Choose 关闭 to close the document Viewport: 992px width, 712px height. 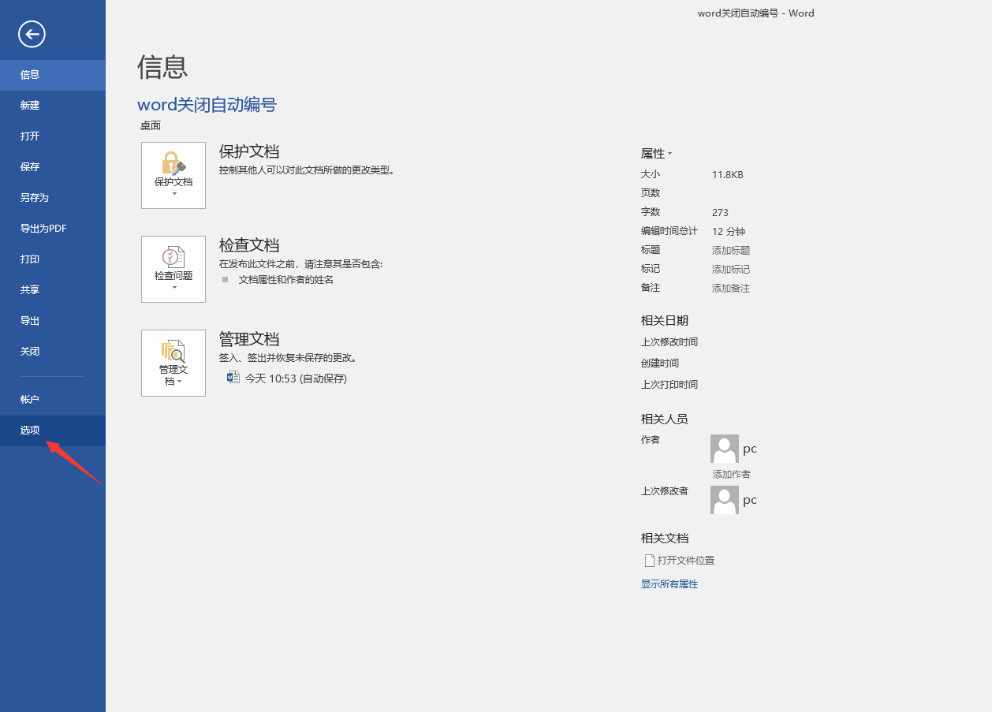click(x=53, y=352)
